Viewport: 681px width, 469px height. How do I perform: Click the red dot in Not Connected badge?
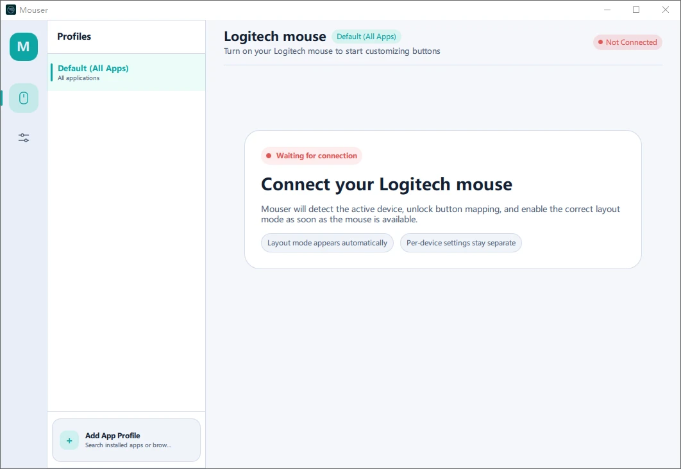[600, 42]
